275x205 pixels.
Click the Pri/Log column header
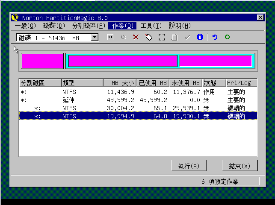click(x=242, y=83)
